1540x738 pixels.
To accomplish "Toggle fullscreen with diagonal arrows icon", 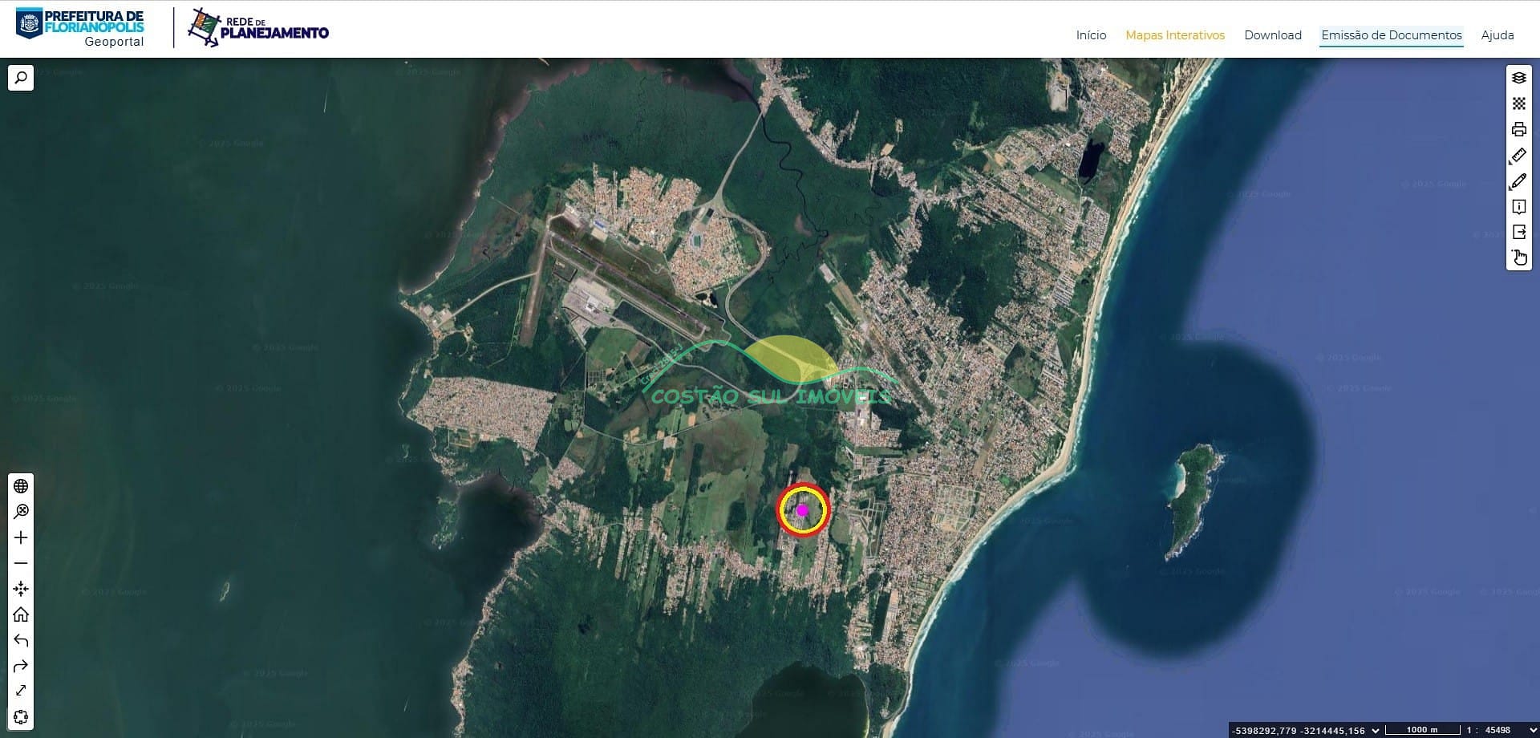I will [x=21, y=691].
